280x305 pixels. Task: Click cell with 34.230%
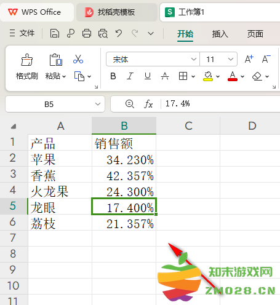click(124, 159)
